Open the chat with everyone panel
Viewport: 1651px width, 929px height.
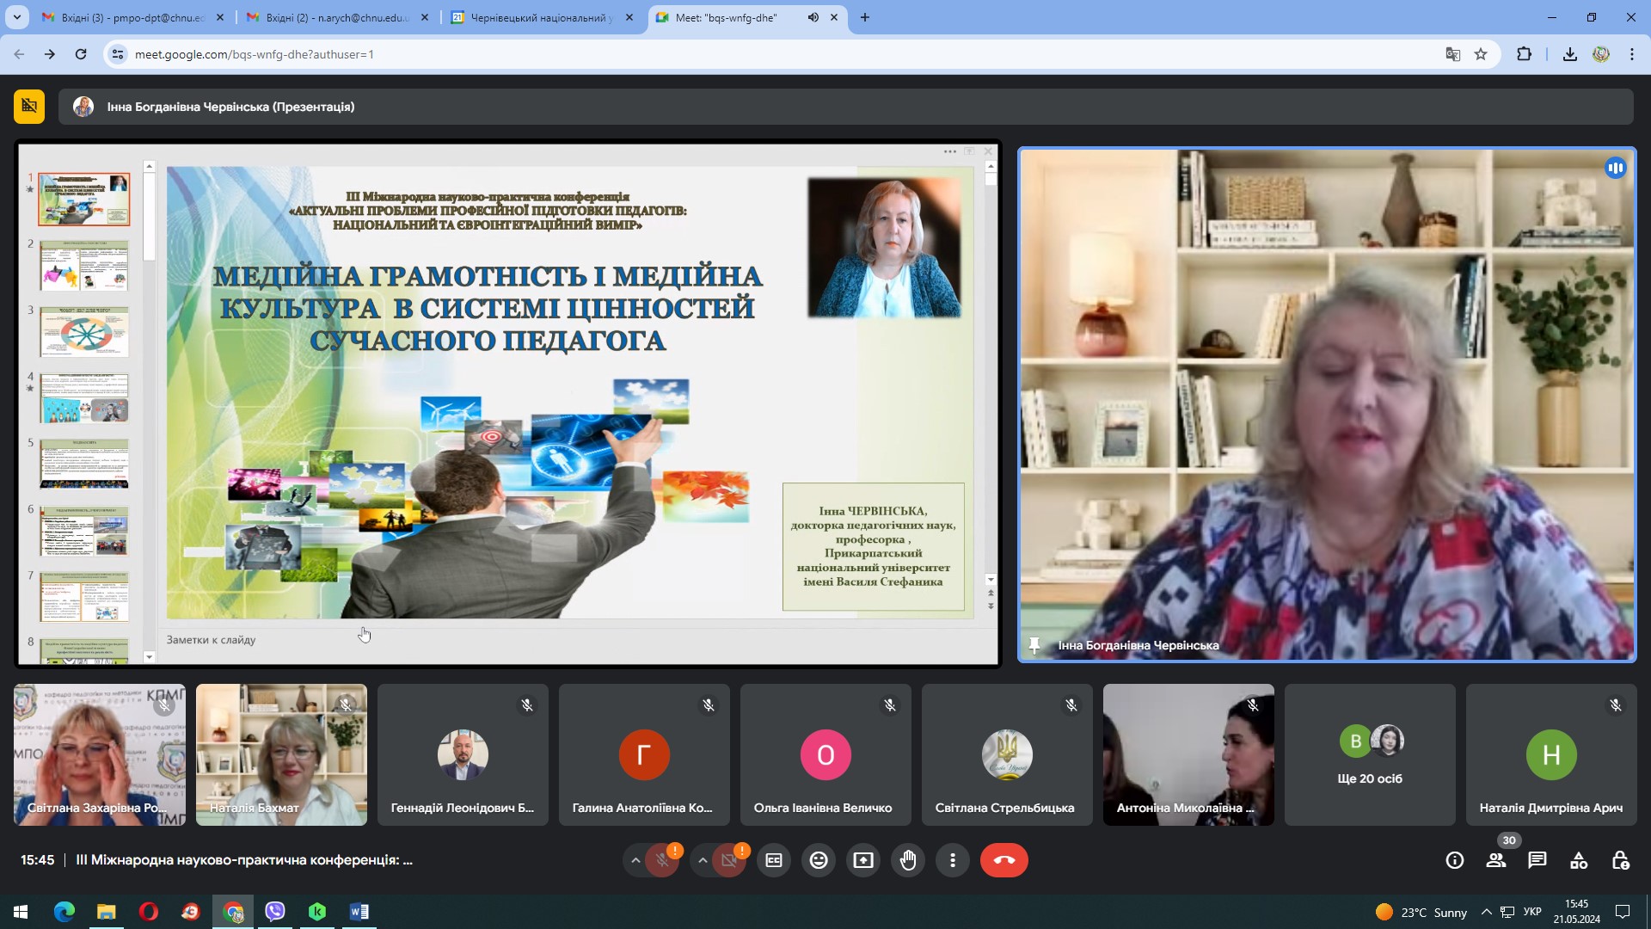point(1537,860)
